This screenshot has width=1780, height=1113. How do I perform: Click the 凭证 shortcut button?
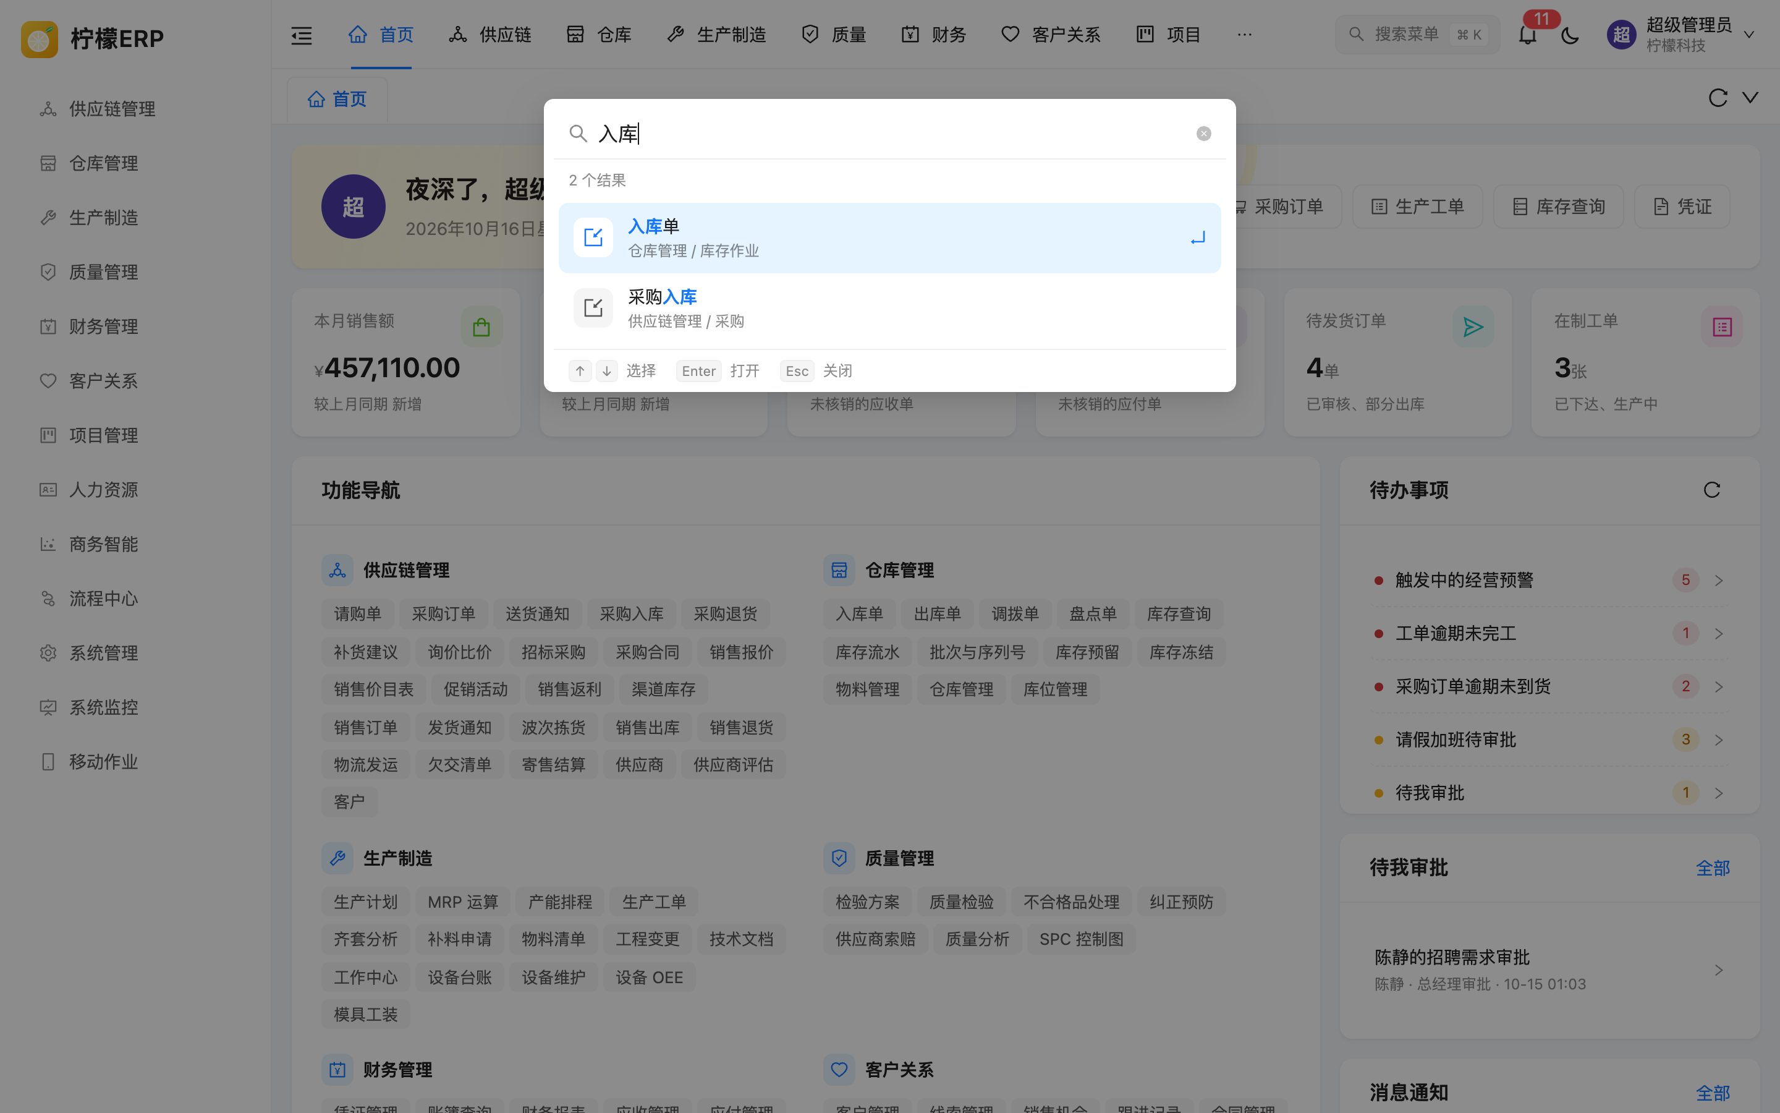1682,207
